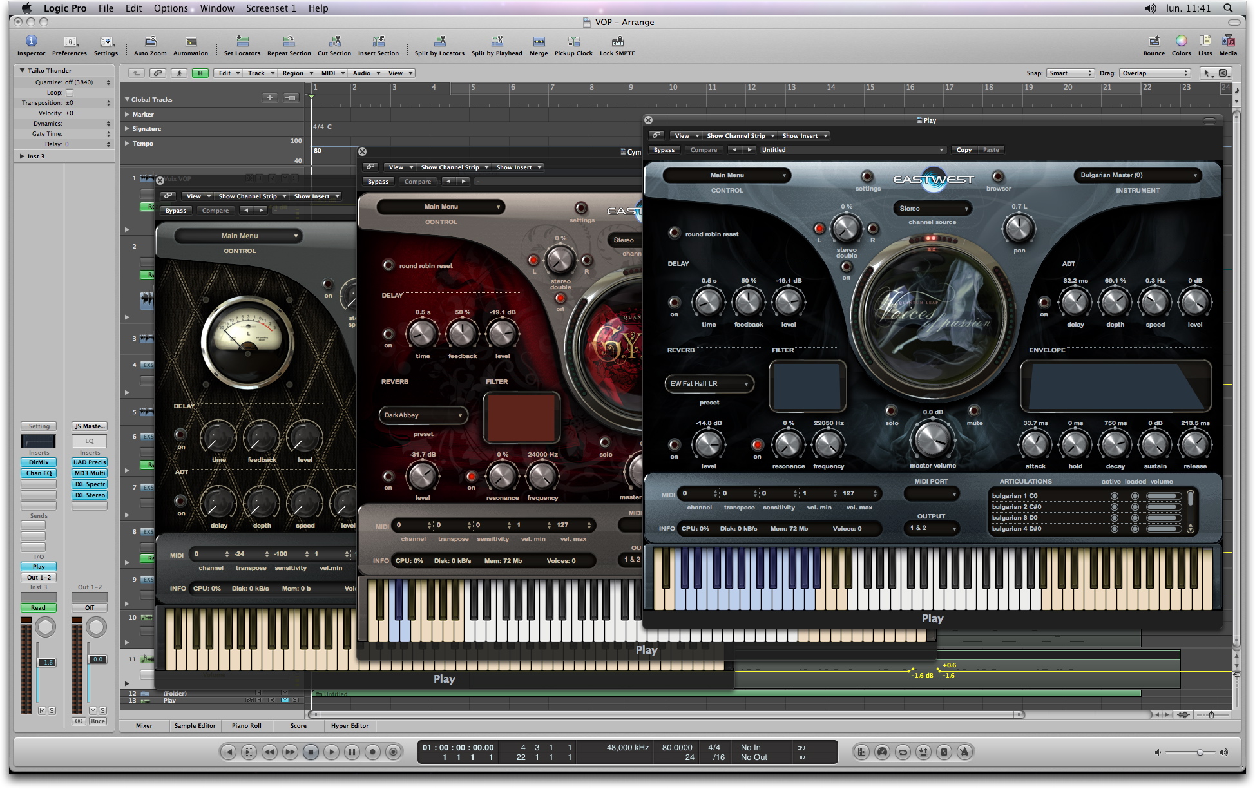Open the Stereo channel source dropdown
Viewport: 1255px width, 789px height.
pos(932,209)
